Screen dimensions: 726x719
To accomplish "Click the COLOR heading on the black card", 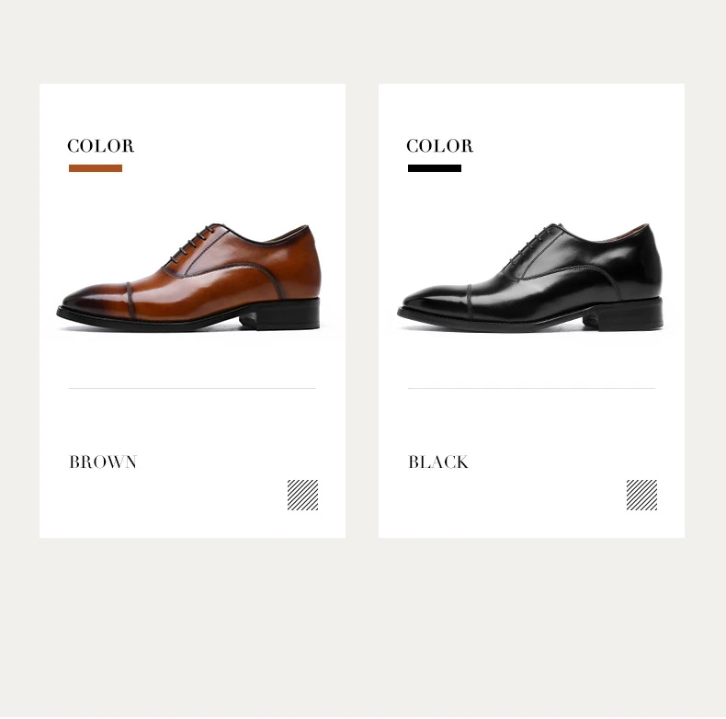I will tap(440, 146).
